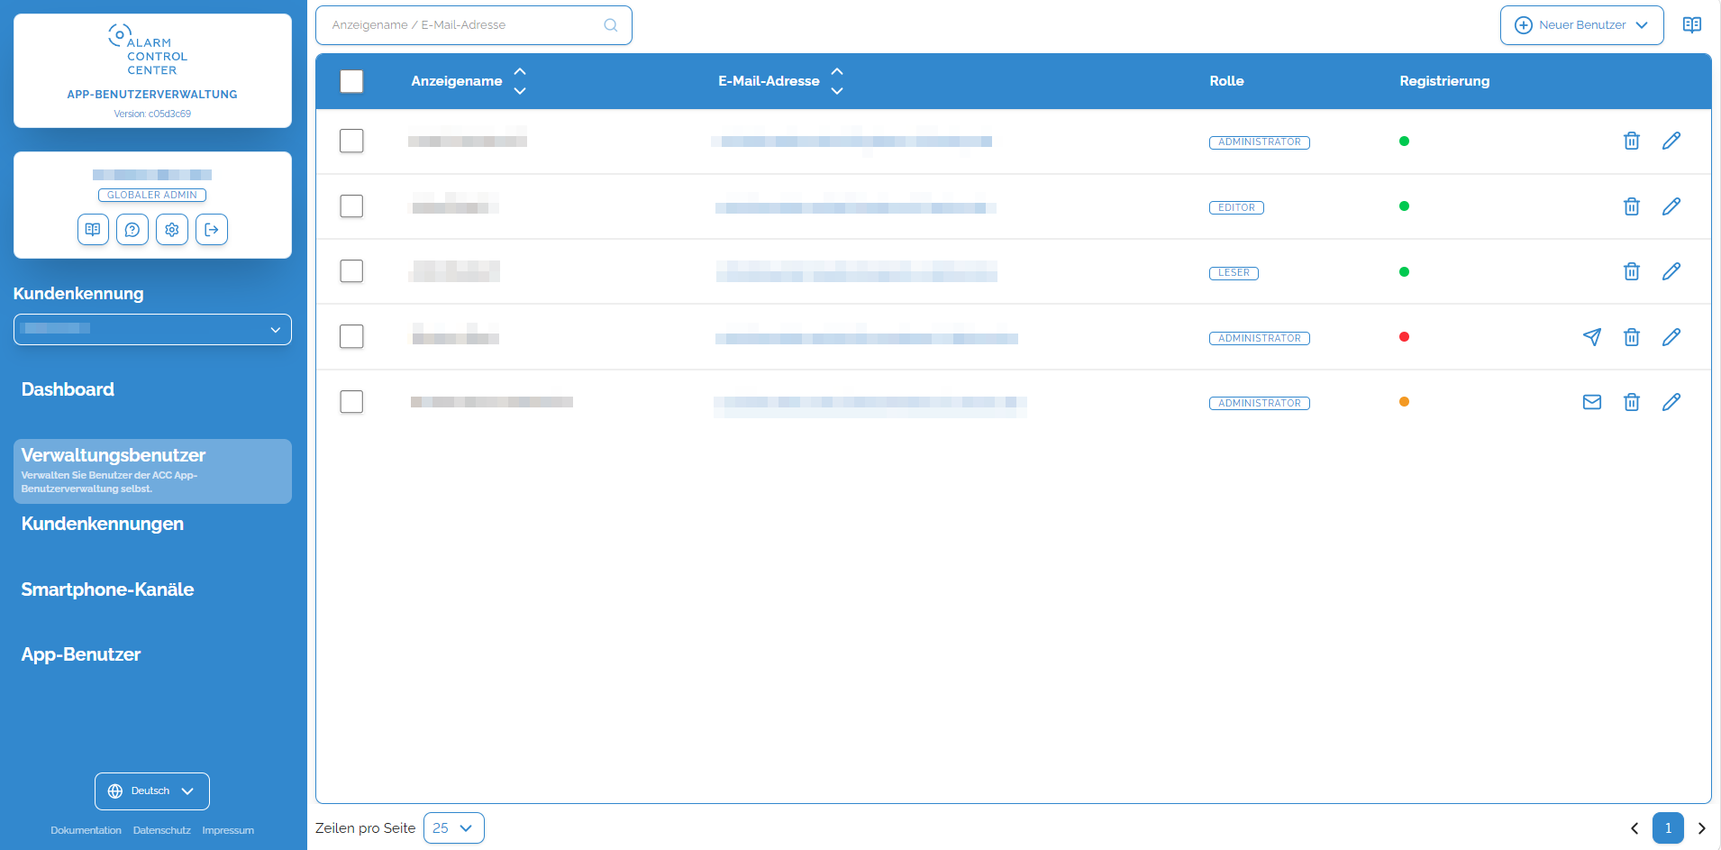Sort E-Mail-Adresse column ascending arrow
1721x850 pixels.
[x=837, y=71]
